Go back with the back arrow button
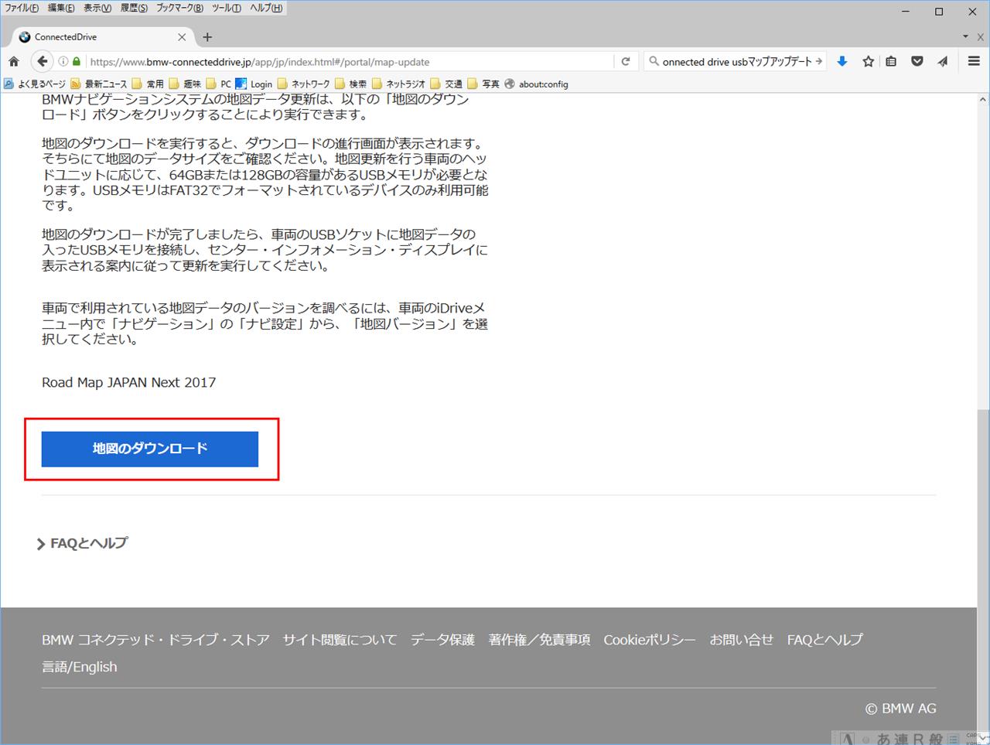990x745 pixels. point(43,61)
